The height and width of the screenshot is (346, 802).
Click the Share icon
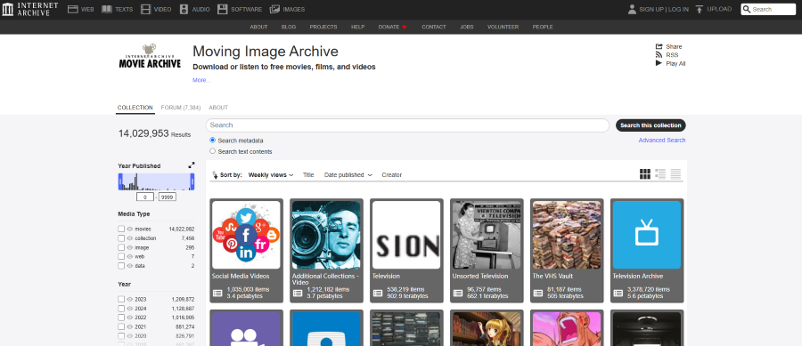coord(659,46)
